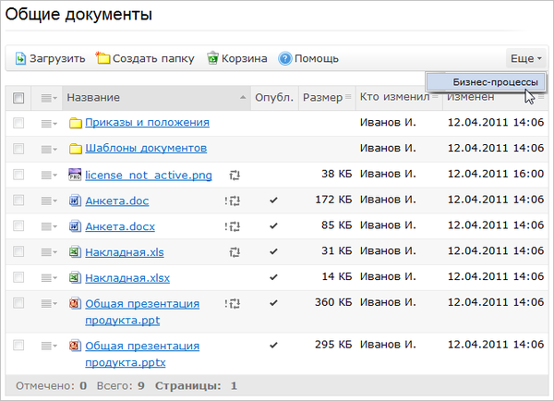This screenshot has width=554, height=401.
Task: Open the action menu in the table header
Action: pyautogui.click(x=49, y=98)
